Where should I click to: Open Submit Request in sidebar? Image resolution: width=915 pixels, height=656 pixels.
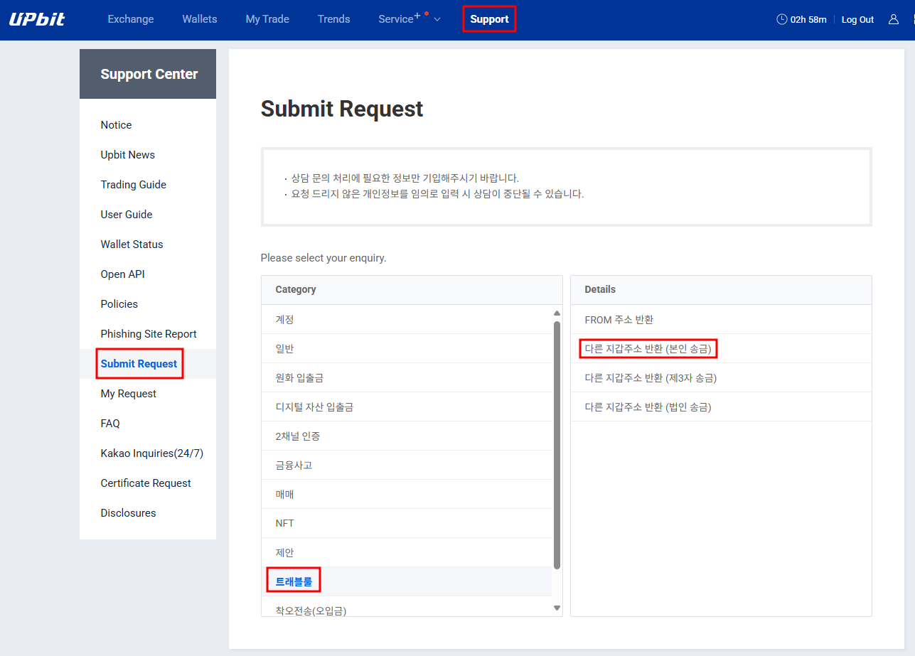(139, 364)
